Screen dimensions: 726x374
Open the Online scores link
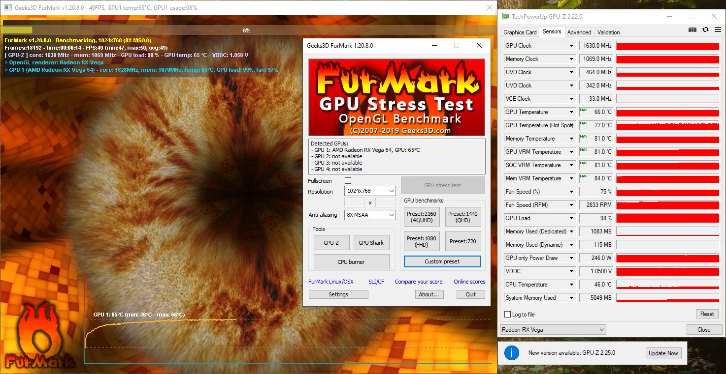[469, 282]
